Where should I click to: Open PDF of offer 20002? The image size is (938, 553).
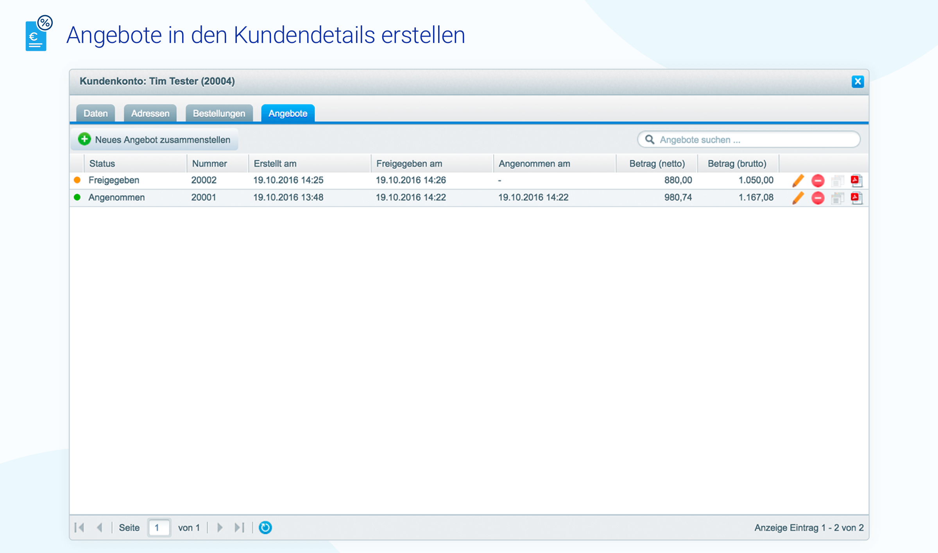tap(856, 180)
